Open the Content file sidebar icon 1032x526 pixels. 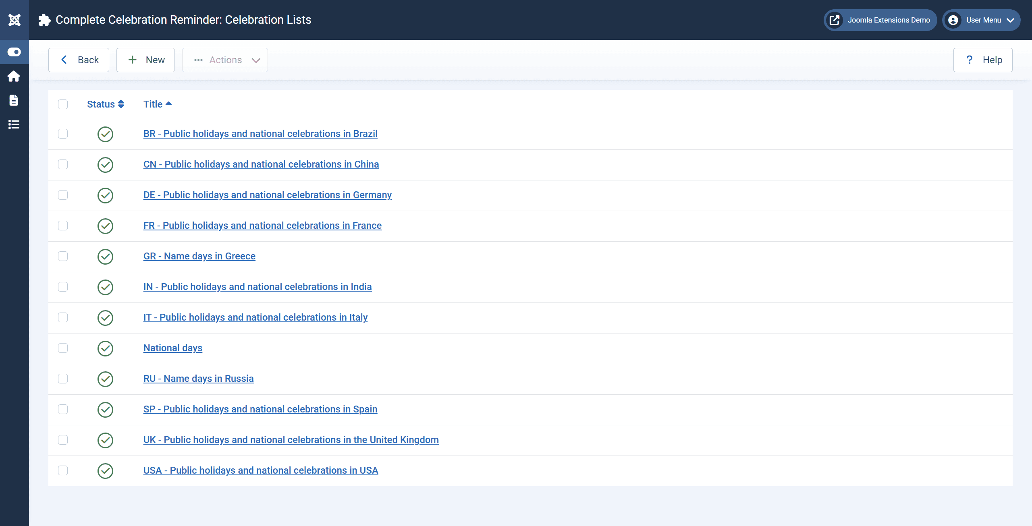point(14,100)
